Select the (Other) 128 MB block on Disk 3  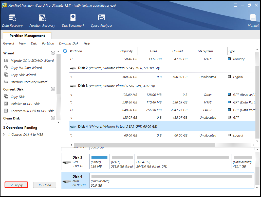[99, 162]
